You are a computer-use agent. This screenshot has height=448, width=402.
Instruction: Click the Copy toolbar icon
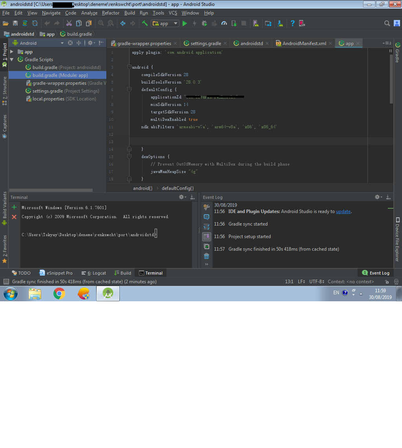click(79, 24)
